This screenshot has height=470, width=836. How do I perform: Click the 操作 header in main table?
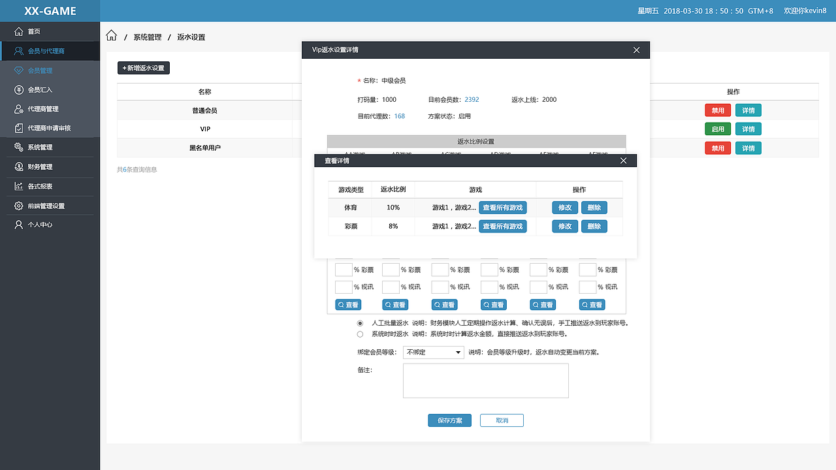coord(733,92)
